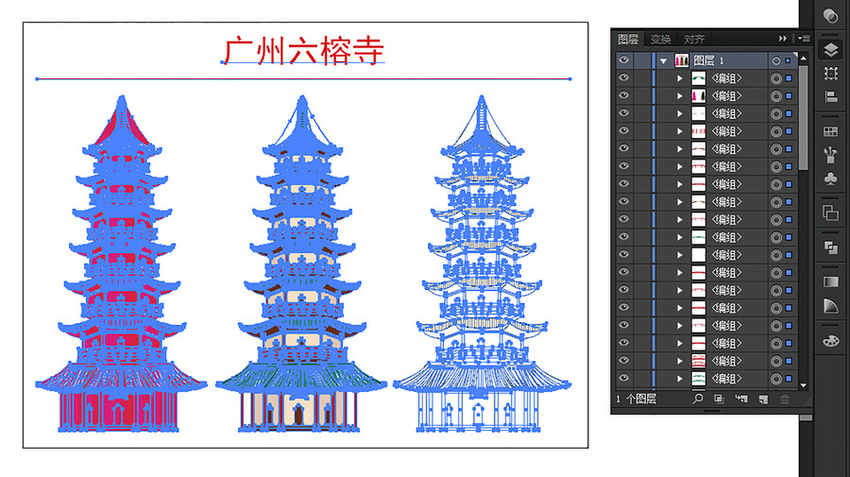Expand the second-to-last <编组> row
Viewport: 850px width, 477px height.
pyautogui.click(x=680, y=361)
